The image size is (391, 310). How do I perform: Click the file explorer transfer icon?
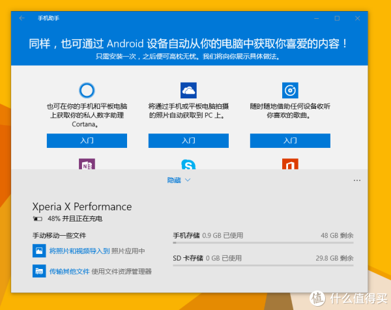(x=39, y=271)
